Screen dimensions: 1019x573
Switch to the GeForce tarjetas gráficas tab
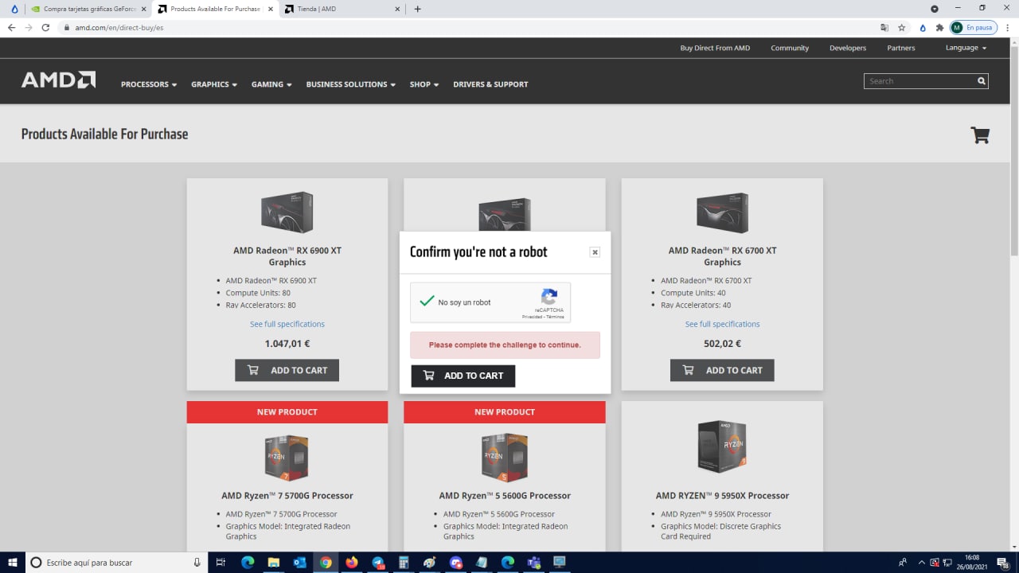click(87, 9)
